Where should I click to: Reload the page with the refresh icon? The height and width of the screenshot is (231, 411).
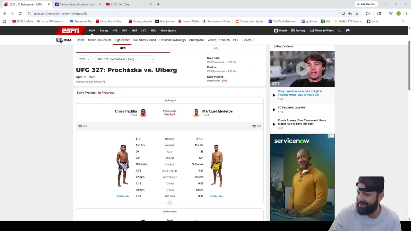point(20,13)
